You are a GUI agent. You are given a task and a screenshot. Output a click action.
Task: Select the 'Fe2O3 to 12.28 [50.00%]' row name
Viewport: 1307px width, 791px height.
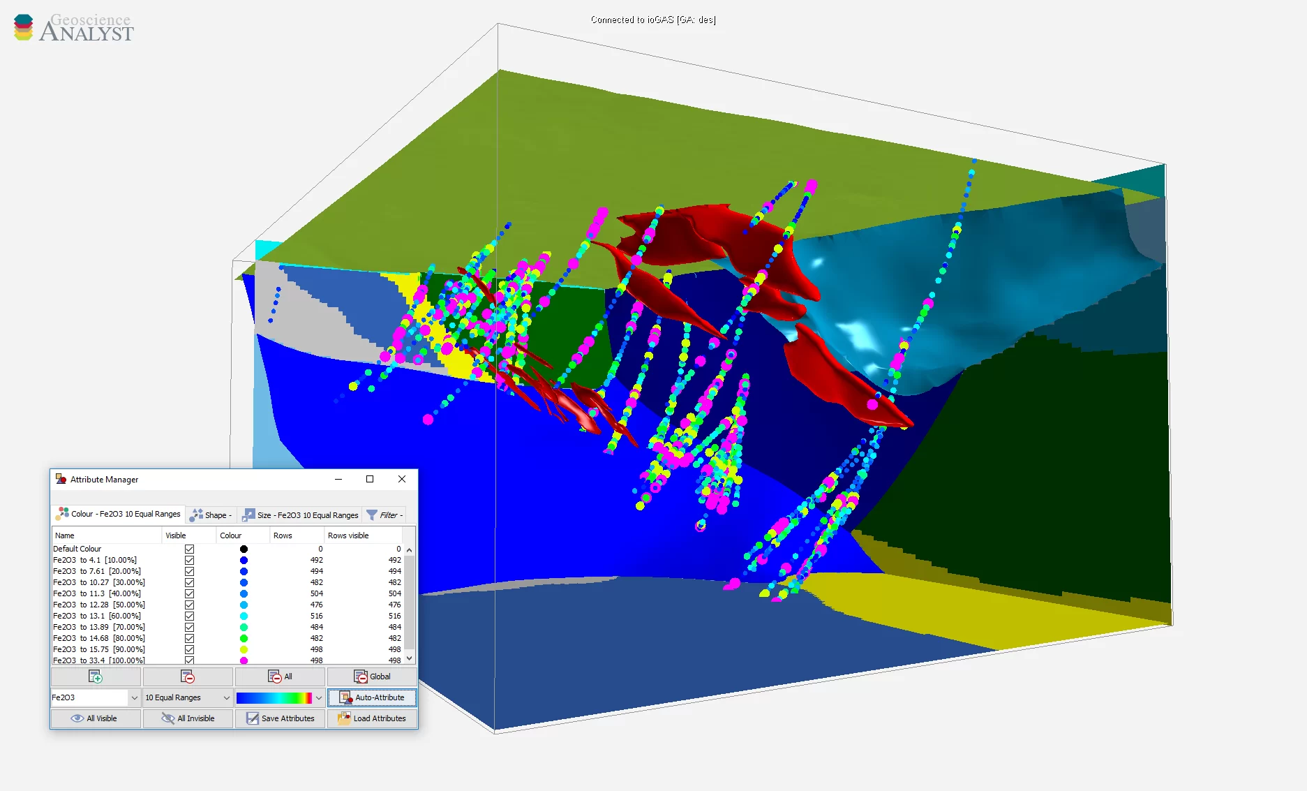click(x=99, y=605)
